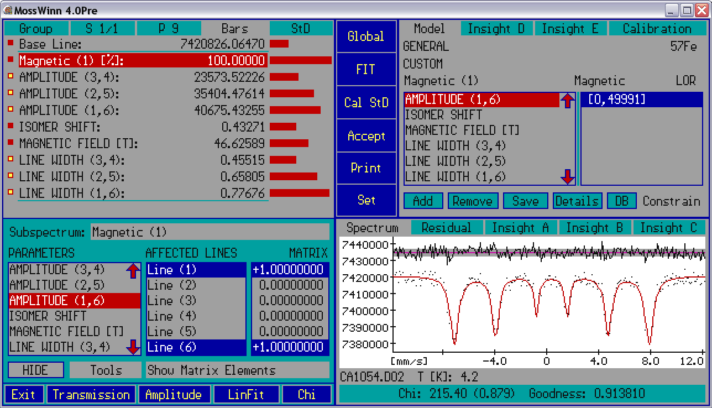Select MAGNETIC FIELD [T] in Model list
Image resolution: width=712 pixels, height=408 pixels.
click(481, 130)
